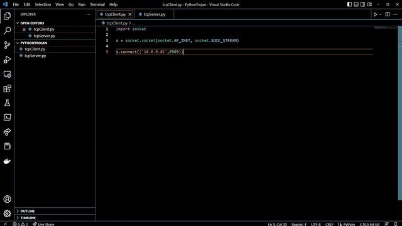The height and width of the screenshot is (226, 402).
Task: Click the breadcrumb ellipsis after tcpClient.py
Action: pos(134,23)
